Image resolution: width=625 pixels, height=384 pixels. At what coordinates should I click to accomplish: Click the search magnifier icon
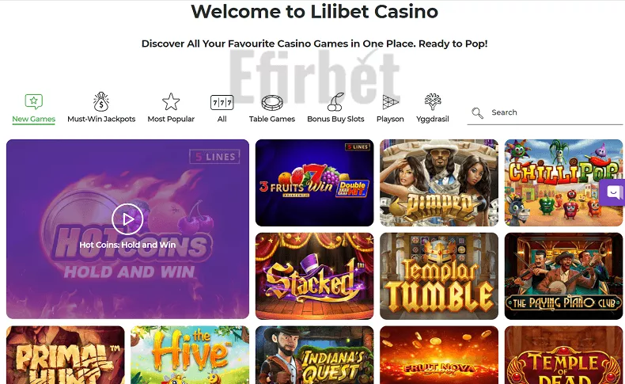[x=478, y=113]
